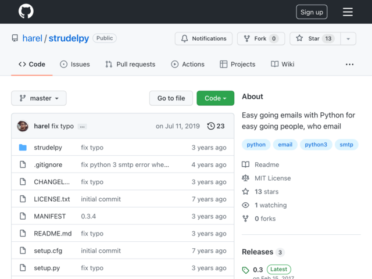This screenshot has width=372, height=279.
Task: Open README.md file
Action: 53,234
